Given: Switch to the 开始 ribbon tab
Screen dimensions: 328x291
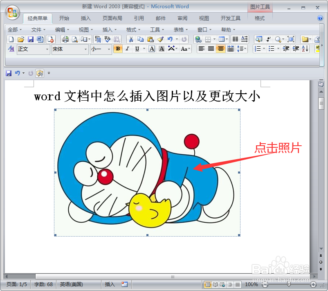Looking at the screenshot, I should tap(64, 18).
